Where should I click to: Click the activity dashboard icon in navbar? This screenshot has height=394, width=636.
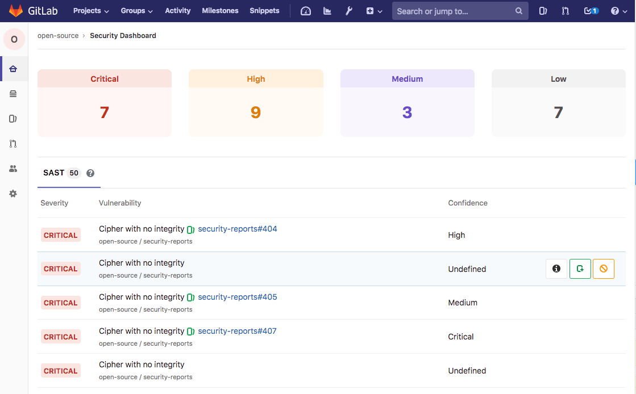point(305,11)
